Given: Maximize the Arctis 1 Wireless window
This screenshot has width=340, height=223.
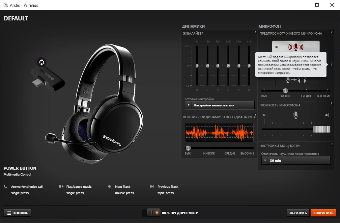Looking at the screenshot, I should [x=317, y=5].
